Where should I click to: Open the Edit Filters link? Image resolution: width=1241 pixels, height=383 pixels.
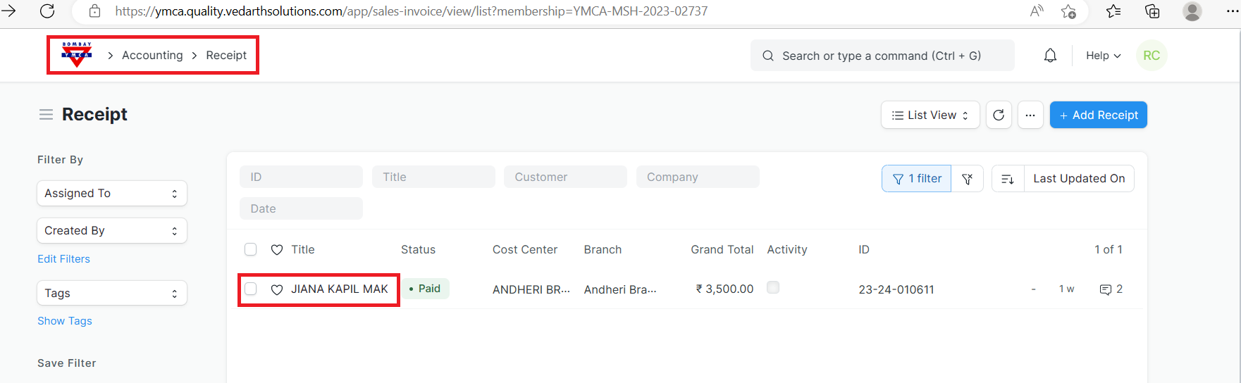[63, 259]
